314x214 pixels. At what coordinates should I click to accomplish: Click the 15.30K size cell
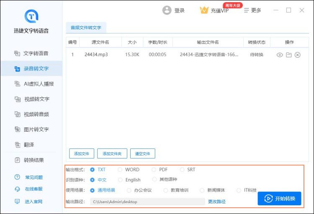point(132,55)
